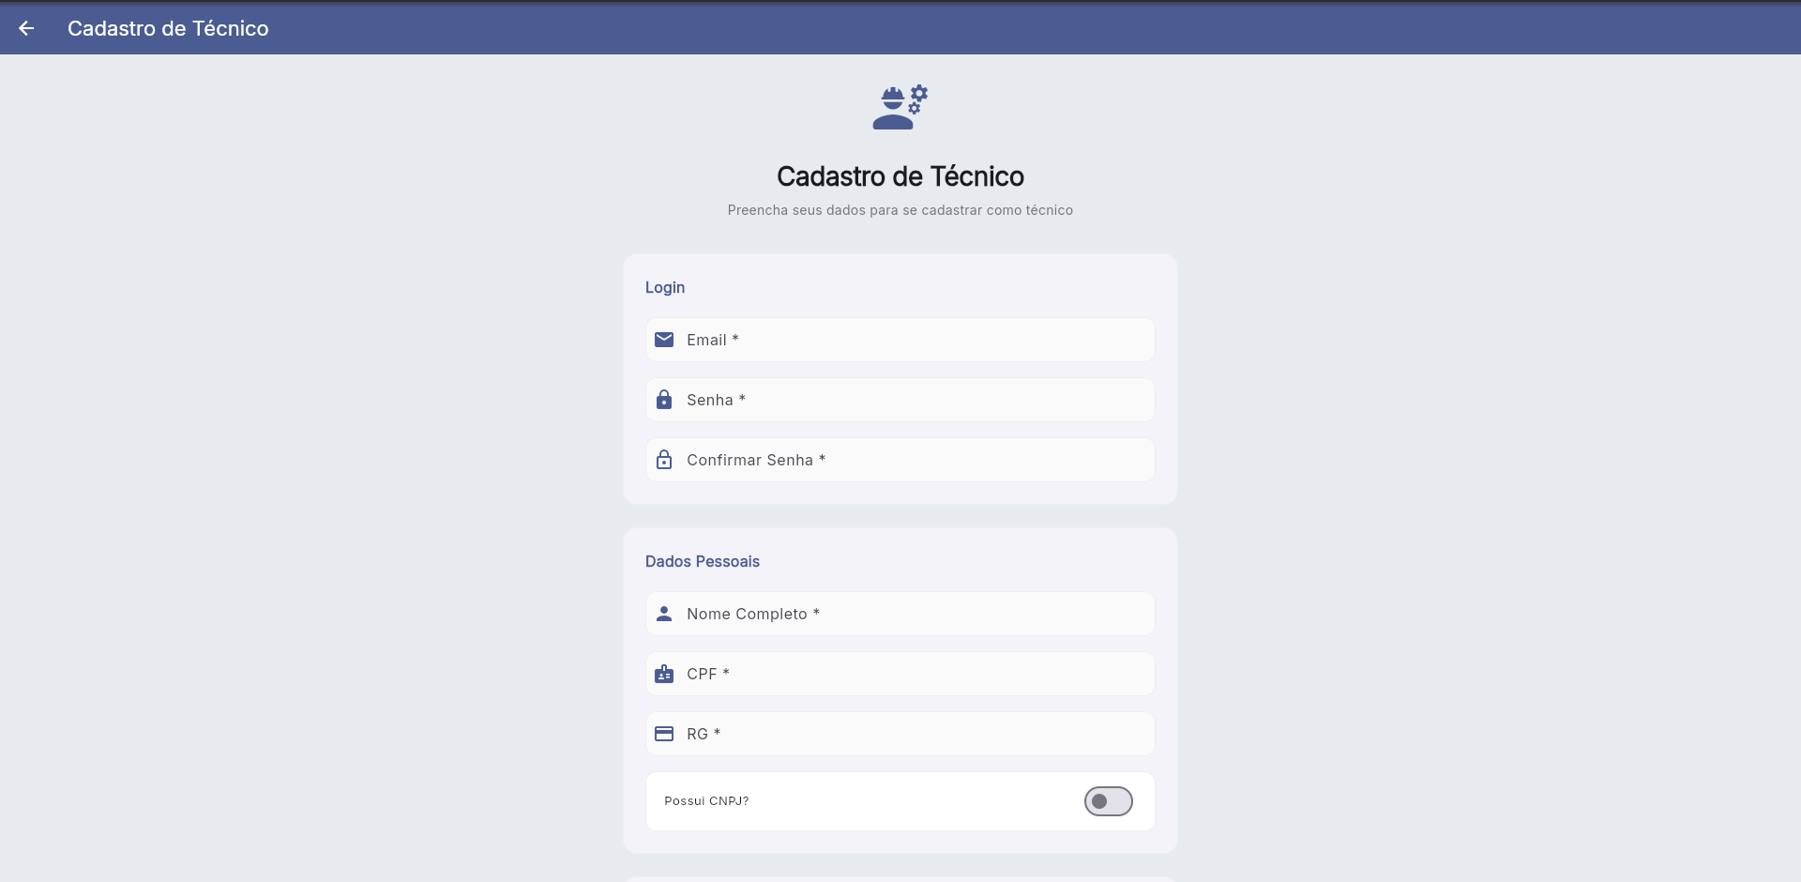Click the technician helmet icon above the title

[x=899, y=106]
